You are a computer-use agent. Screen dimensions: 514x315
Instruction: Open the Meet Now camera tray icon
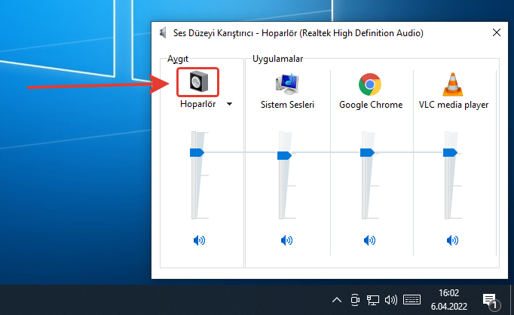(x=355, y=300)
